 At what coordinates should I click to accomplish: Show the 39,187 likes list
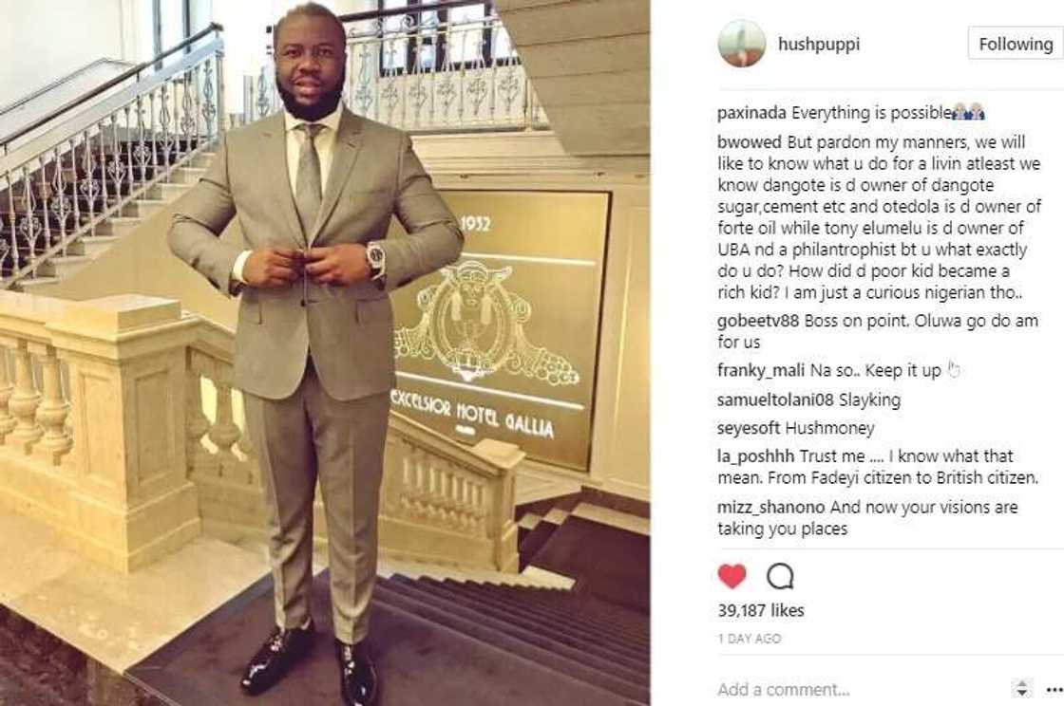[761, 610]
